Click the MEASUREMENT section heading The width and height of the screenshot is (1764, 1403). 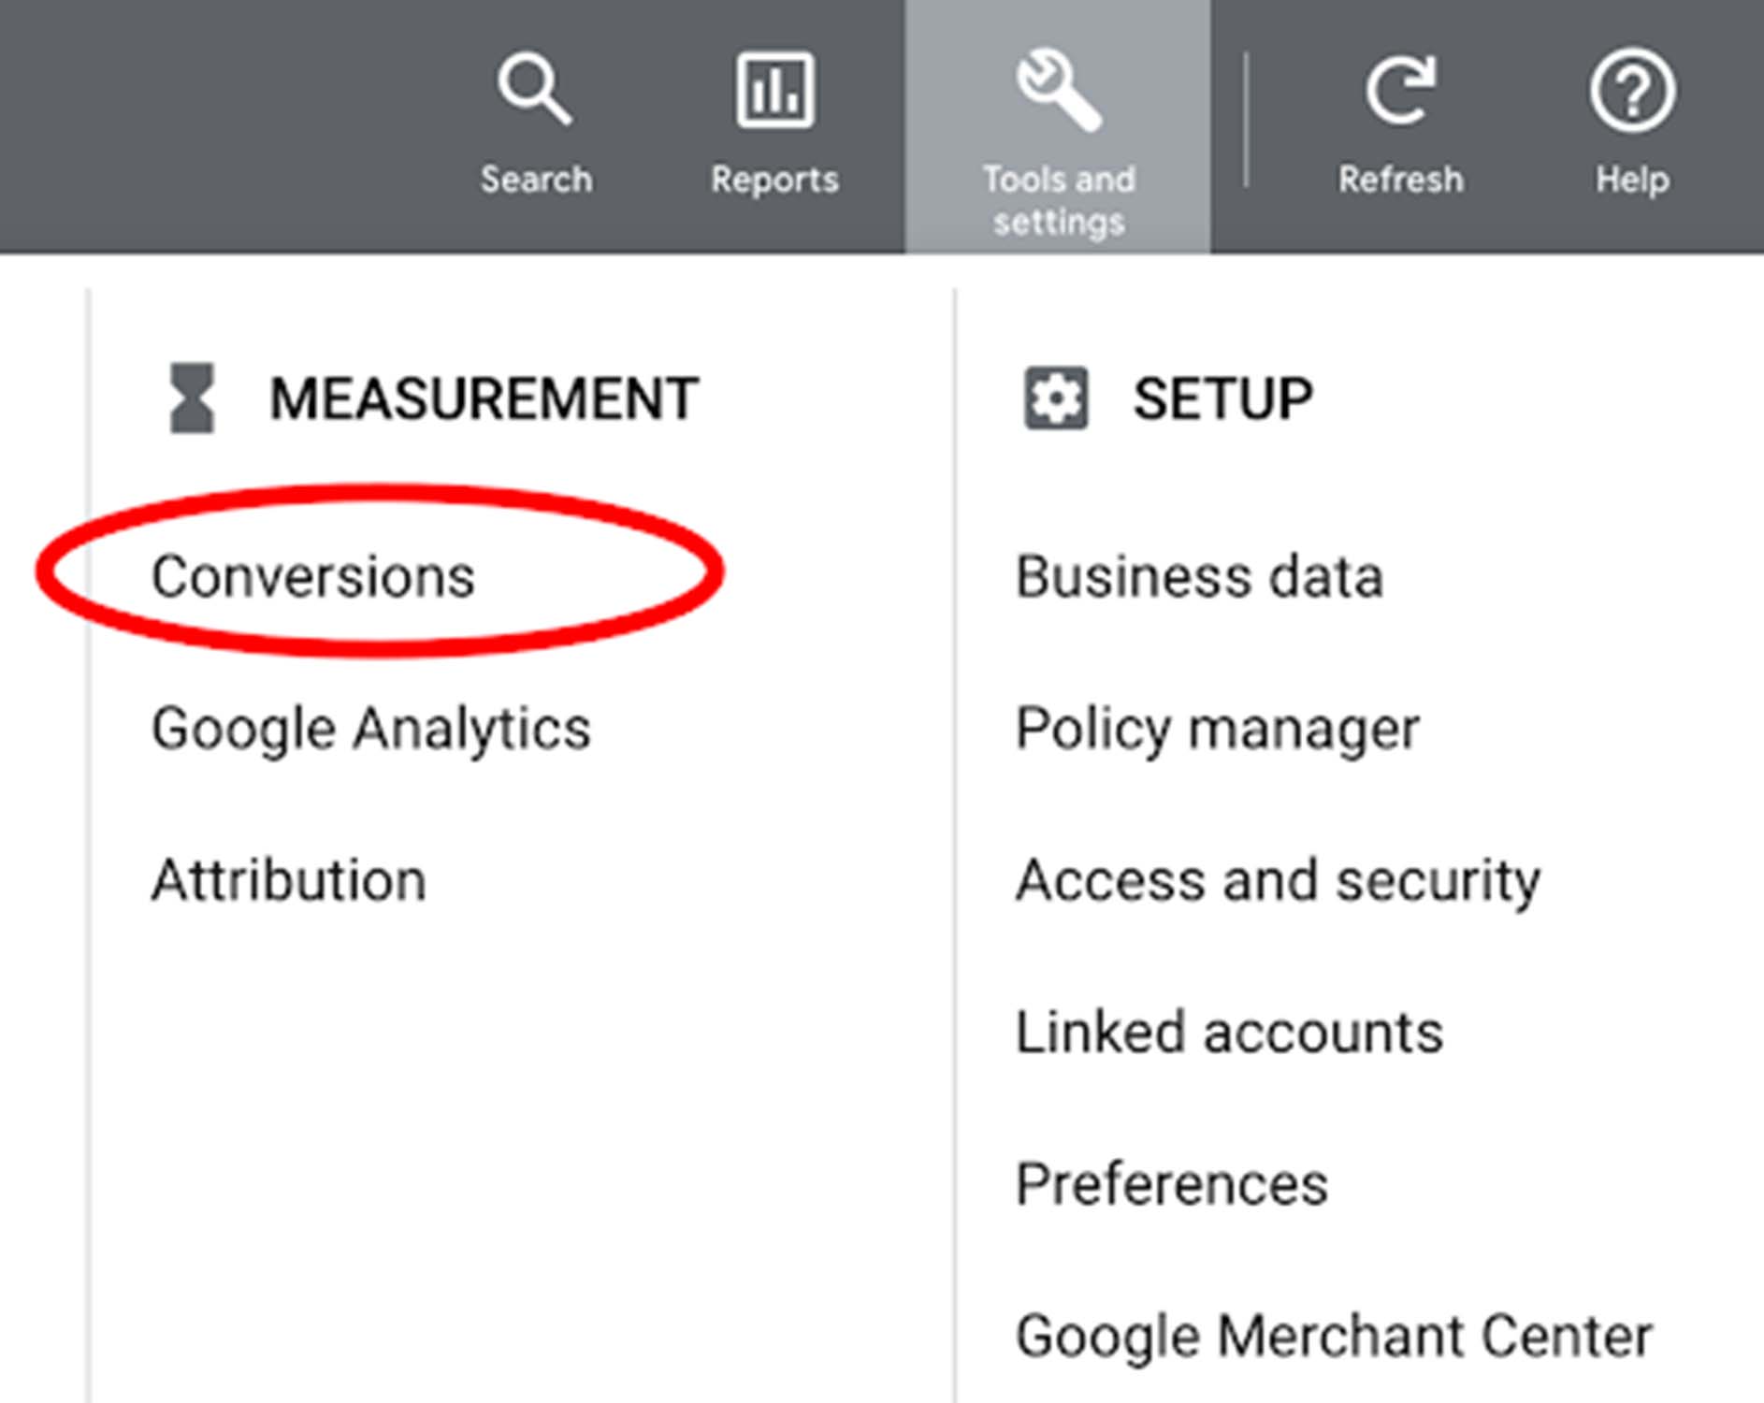coord(484,398)
